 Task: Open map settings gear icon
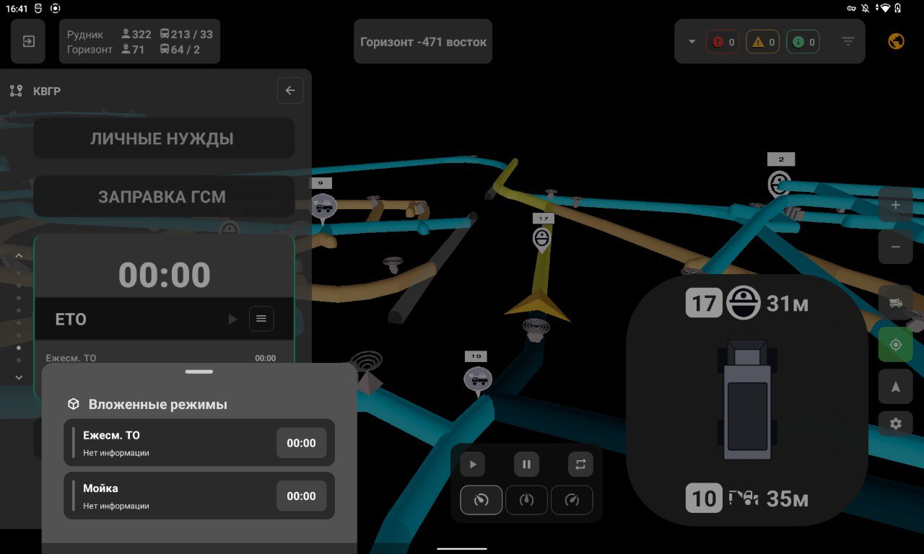896,423
